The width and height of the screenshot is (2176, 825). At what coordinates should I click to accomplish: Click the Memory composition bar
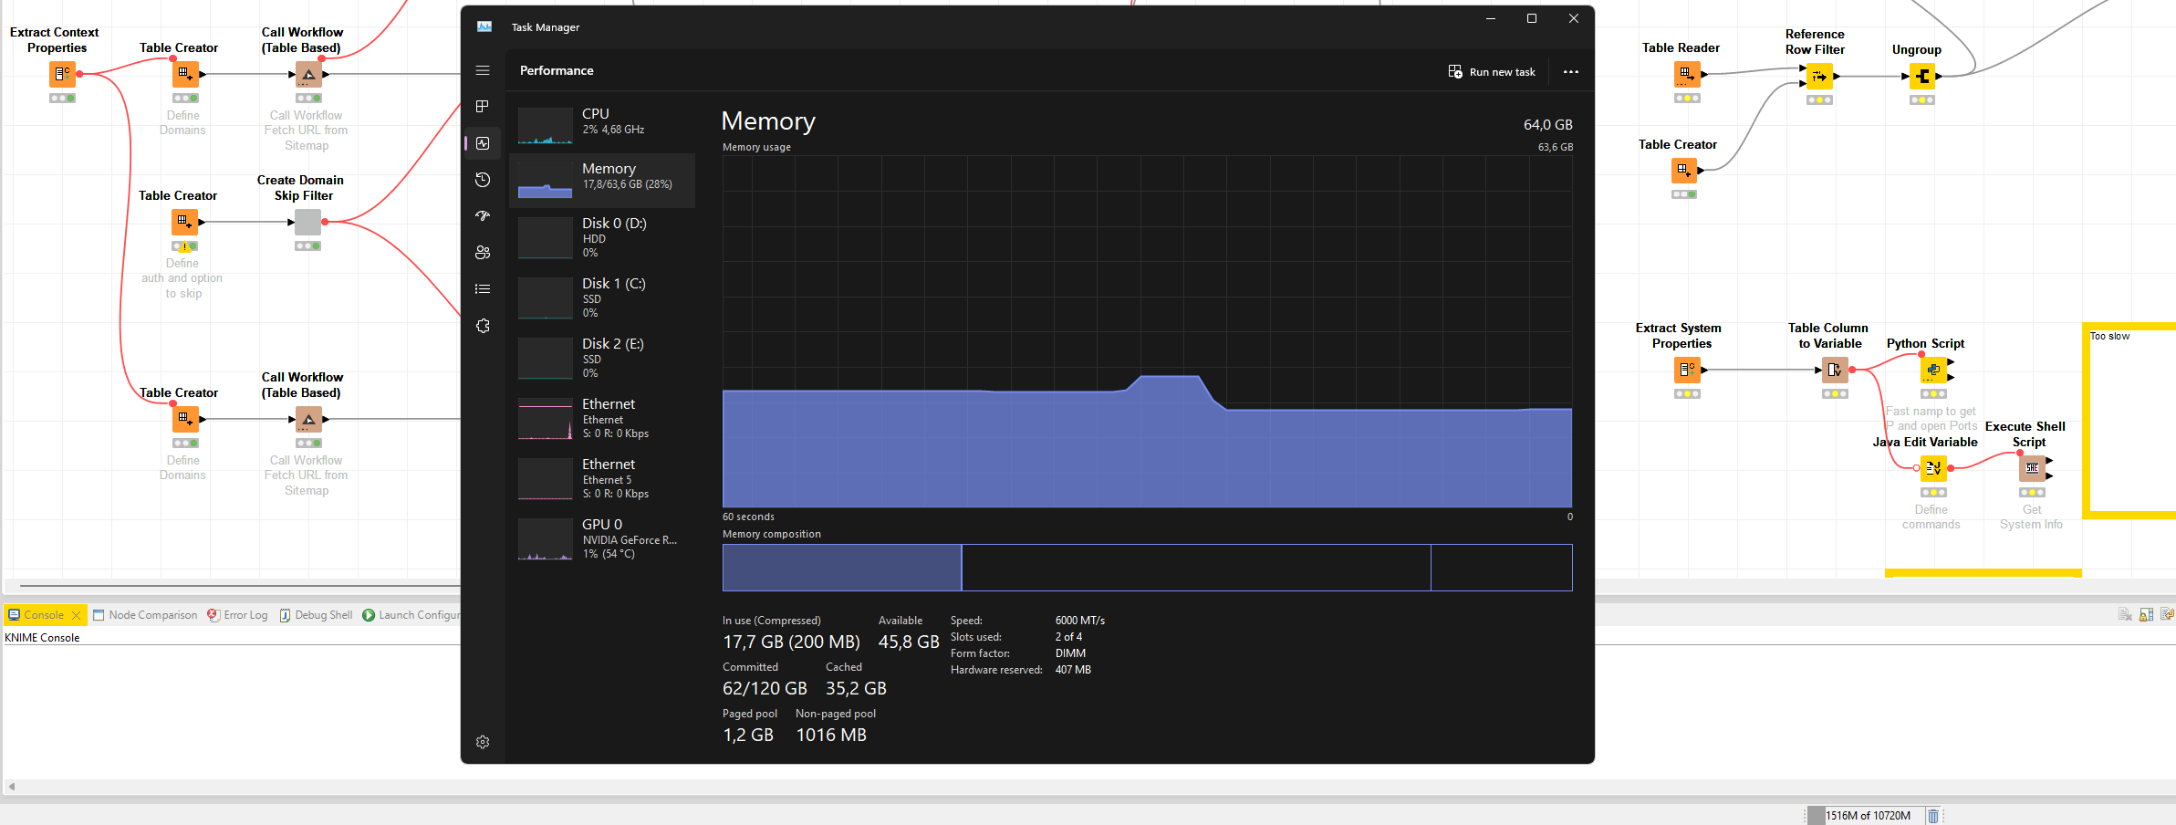[x=1147, y=568]
